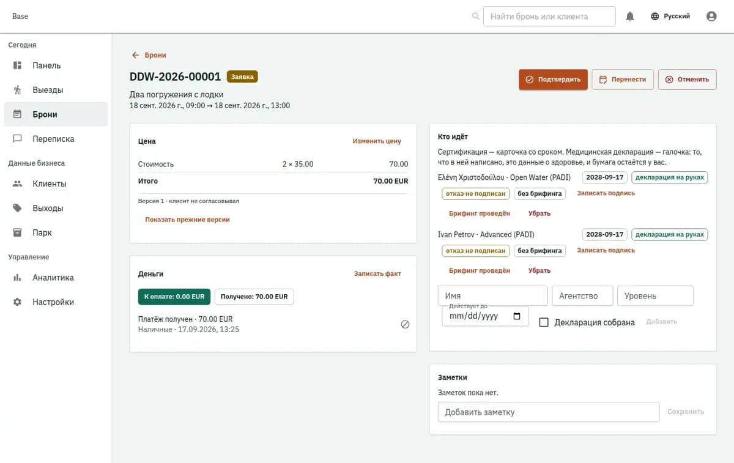
Task: Click the Получено: 70.00 EUR badge
Action: point(254,297)
